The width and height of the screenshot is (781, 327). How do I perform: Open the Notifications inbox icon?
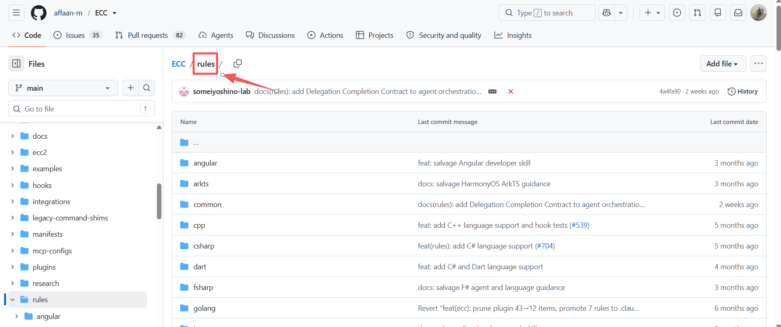click(738, 13)
